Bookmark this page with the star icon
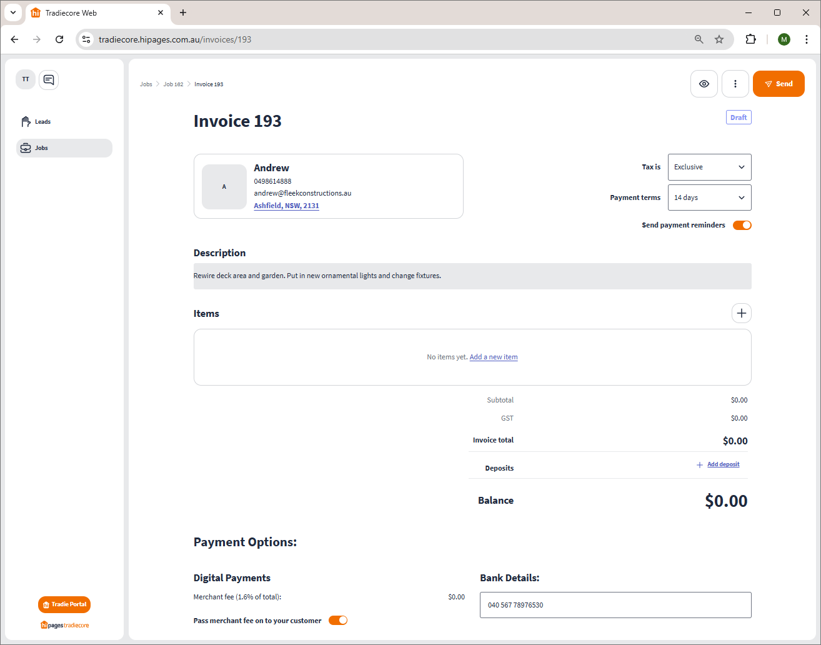This screenshot has height=645, width=821. tap(719, 39)
